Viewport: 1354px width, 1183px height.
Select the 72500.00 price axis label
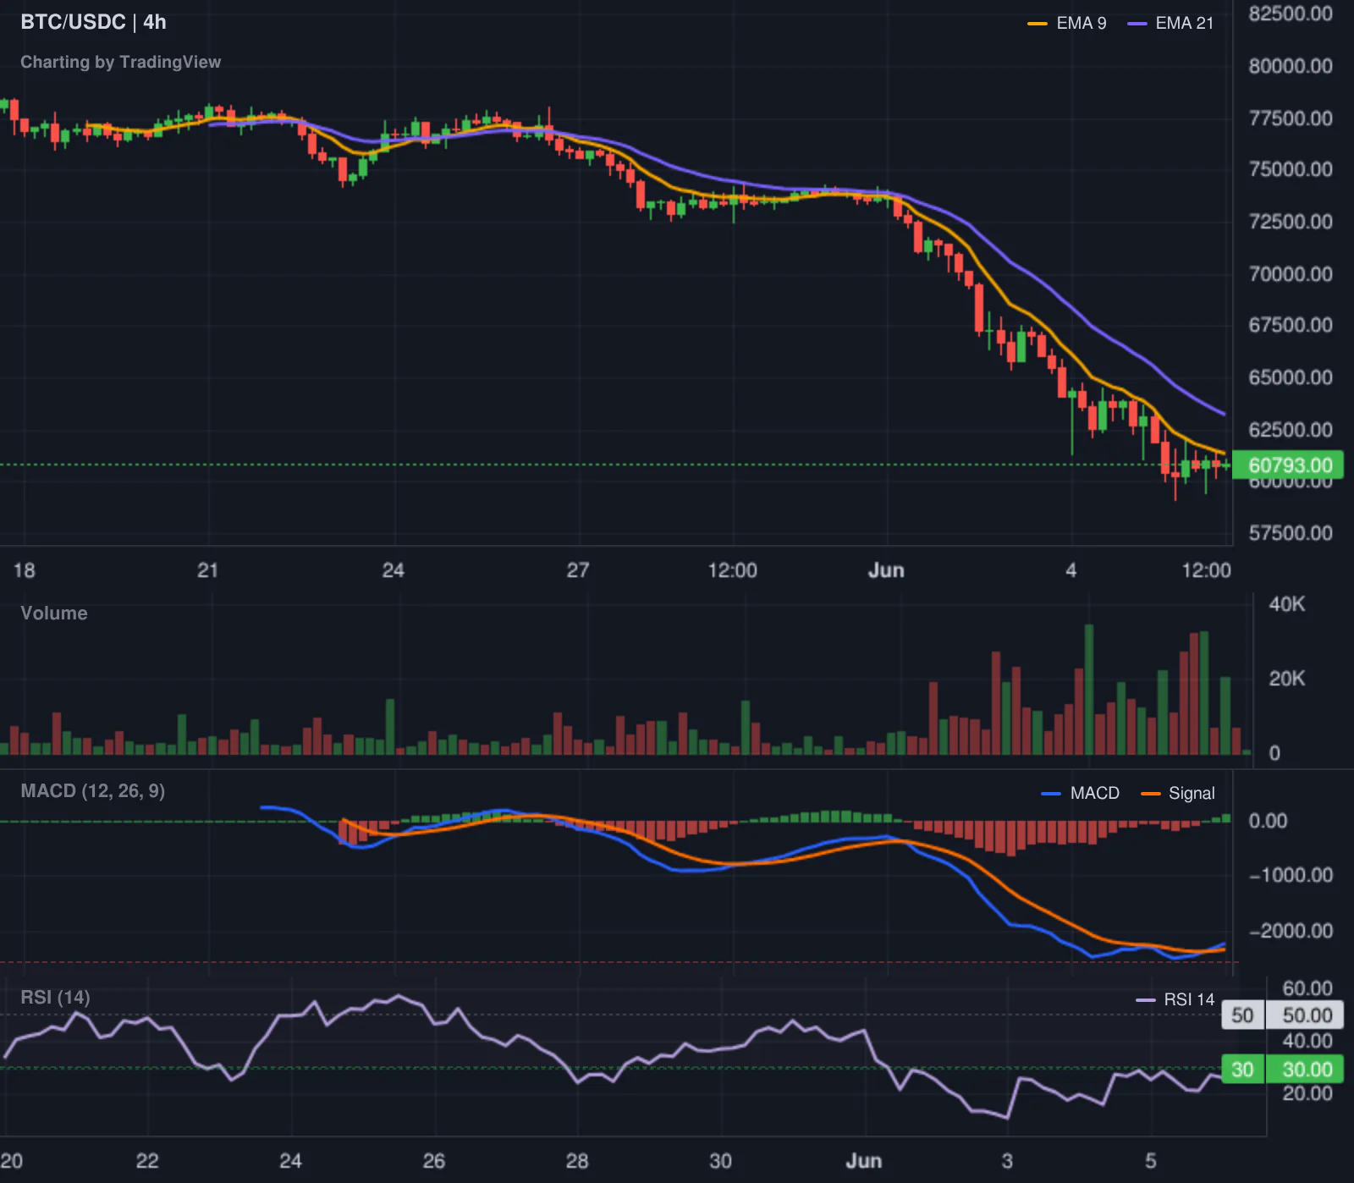(1291, 222)
